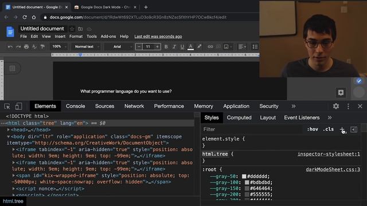Show more DevTools tabs chevron
367x206 pixels.
(293, 106)
